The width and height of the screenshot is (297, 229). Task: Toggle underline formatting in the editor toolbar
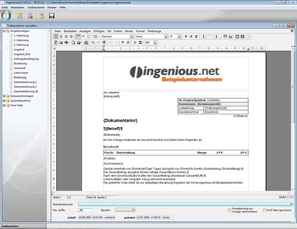(x=196, y=37)
